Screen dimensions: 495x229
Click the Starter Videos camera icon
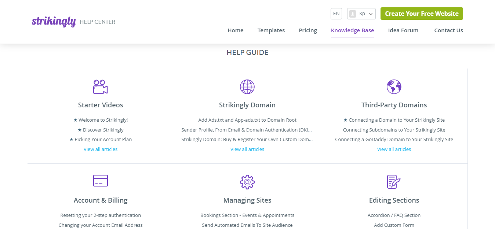click(x=100, y=87)
